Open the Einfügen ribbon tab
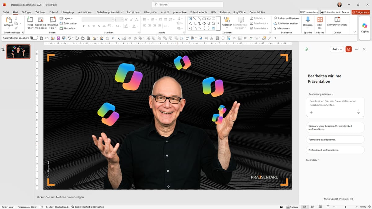 point(26,12)
